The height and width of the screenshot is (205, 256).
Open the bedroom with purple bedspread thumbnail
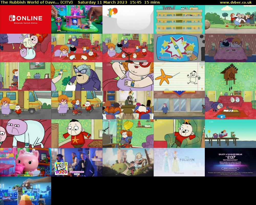(x=230, y=48)
